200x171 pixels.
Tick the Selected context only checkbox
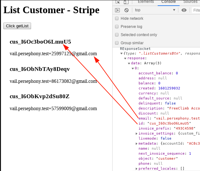point(117,35)
